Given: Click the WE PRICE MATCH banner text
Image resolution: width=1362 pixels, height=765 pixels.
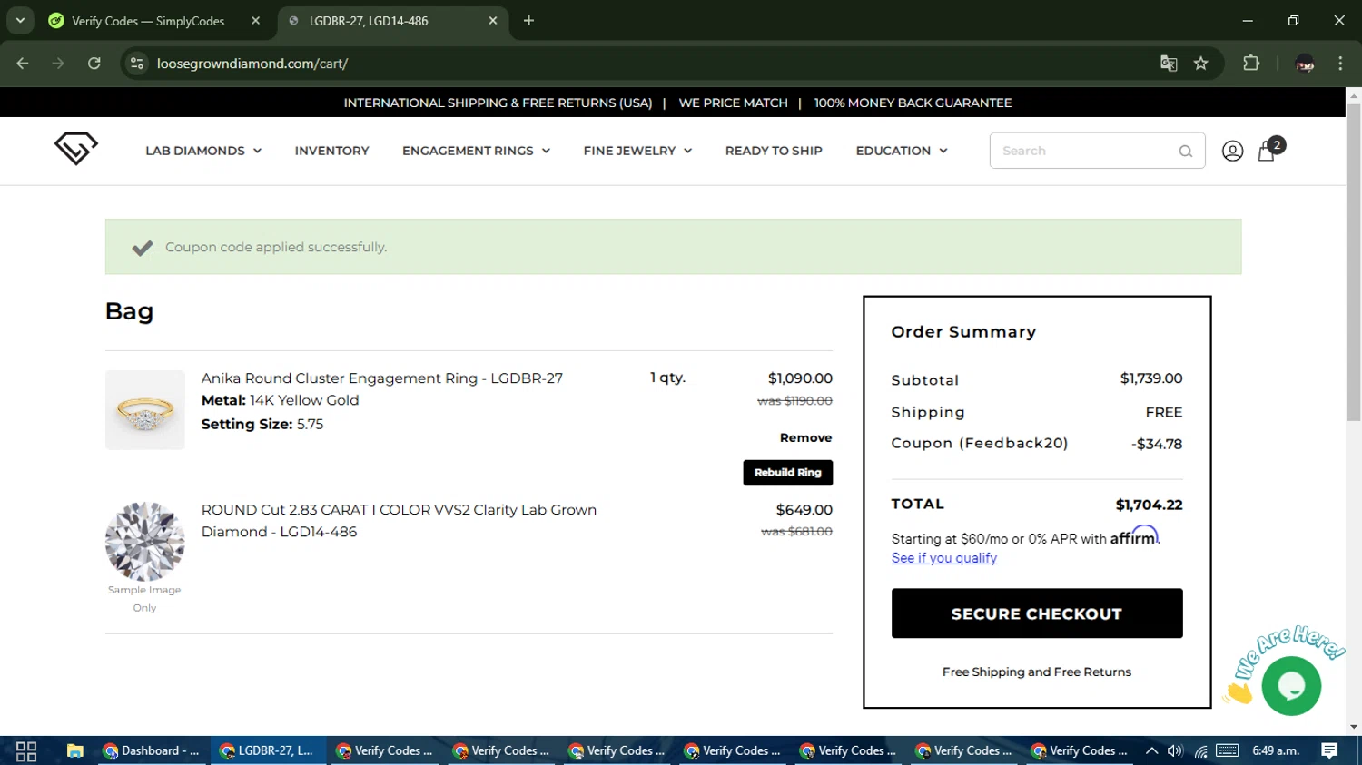Looking at the screenshot, I should [x=734, y=103].
